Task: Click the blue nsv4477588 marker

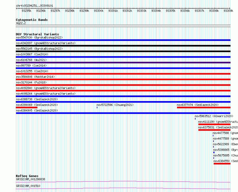Action: [213, 136]
